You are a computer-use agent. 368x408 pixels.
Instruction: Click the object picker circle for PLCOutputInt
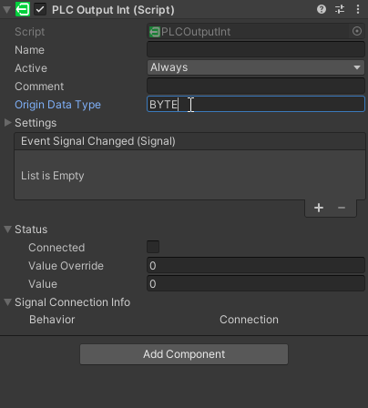(x=357, y=31)
